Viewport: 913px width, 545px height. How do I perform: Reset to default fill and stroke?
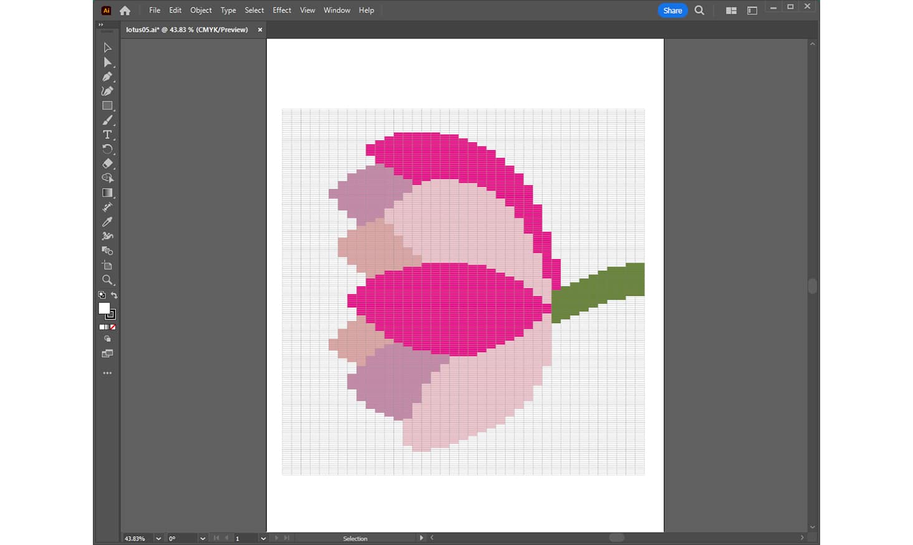(x=102, y=295)
